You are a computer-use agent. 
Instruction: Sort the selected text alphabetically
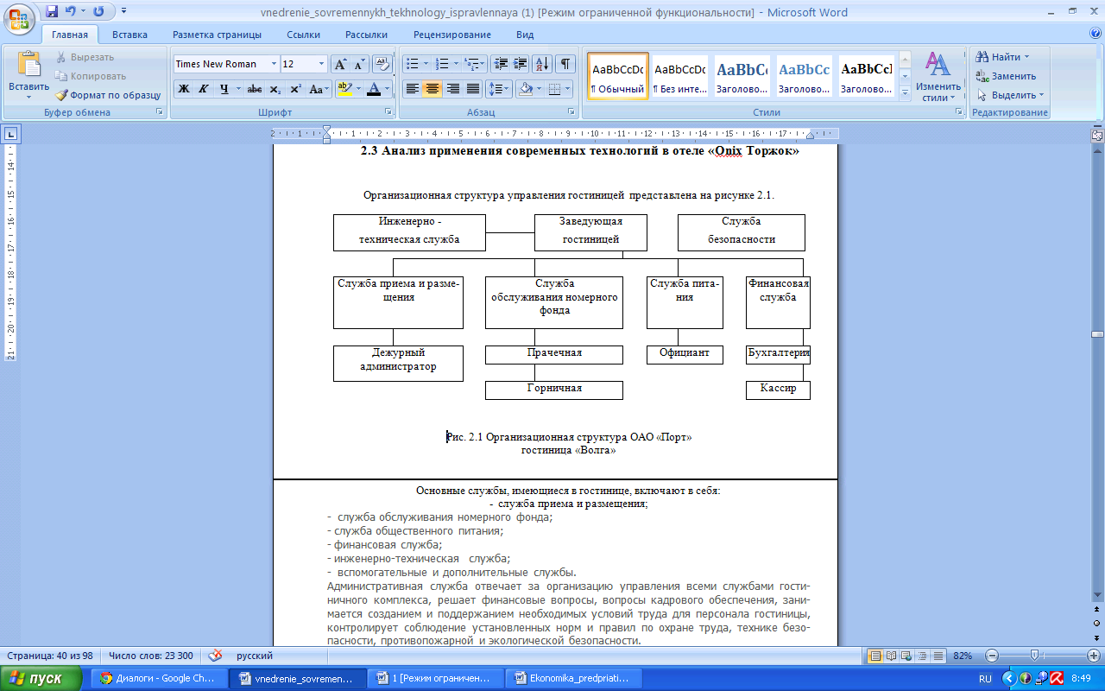(542, 64)
